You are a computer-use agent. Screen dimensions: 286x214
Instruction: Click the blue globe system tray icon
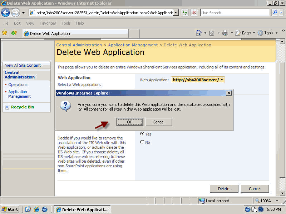point(247,209)
